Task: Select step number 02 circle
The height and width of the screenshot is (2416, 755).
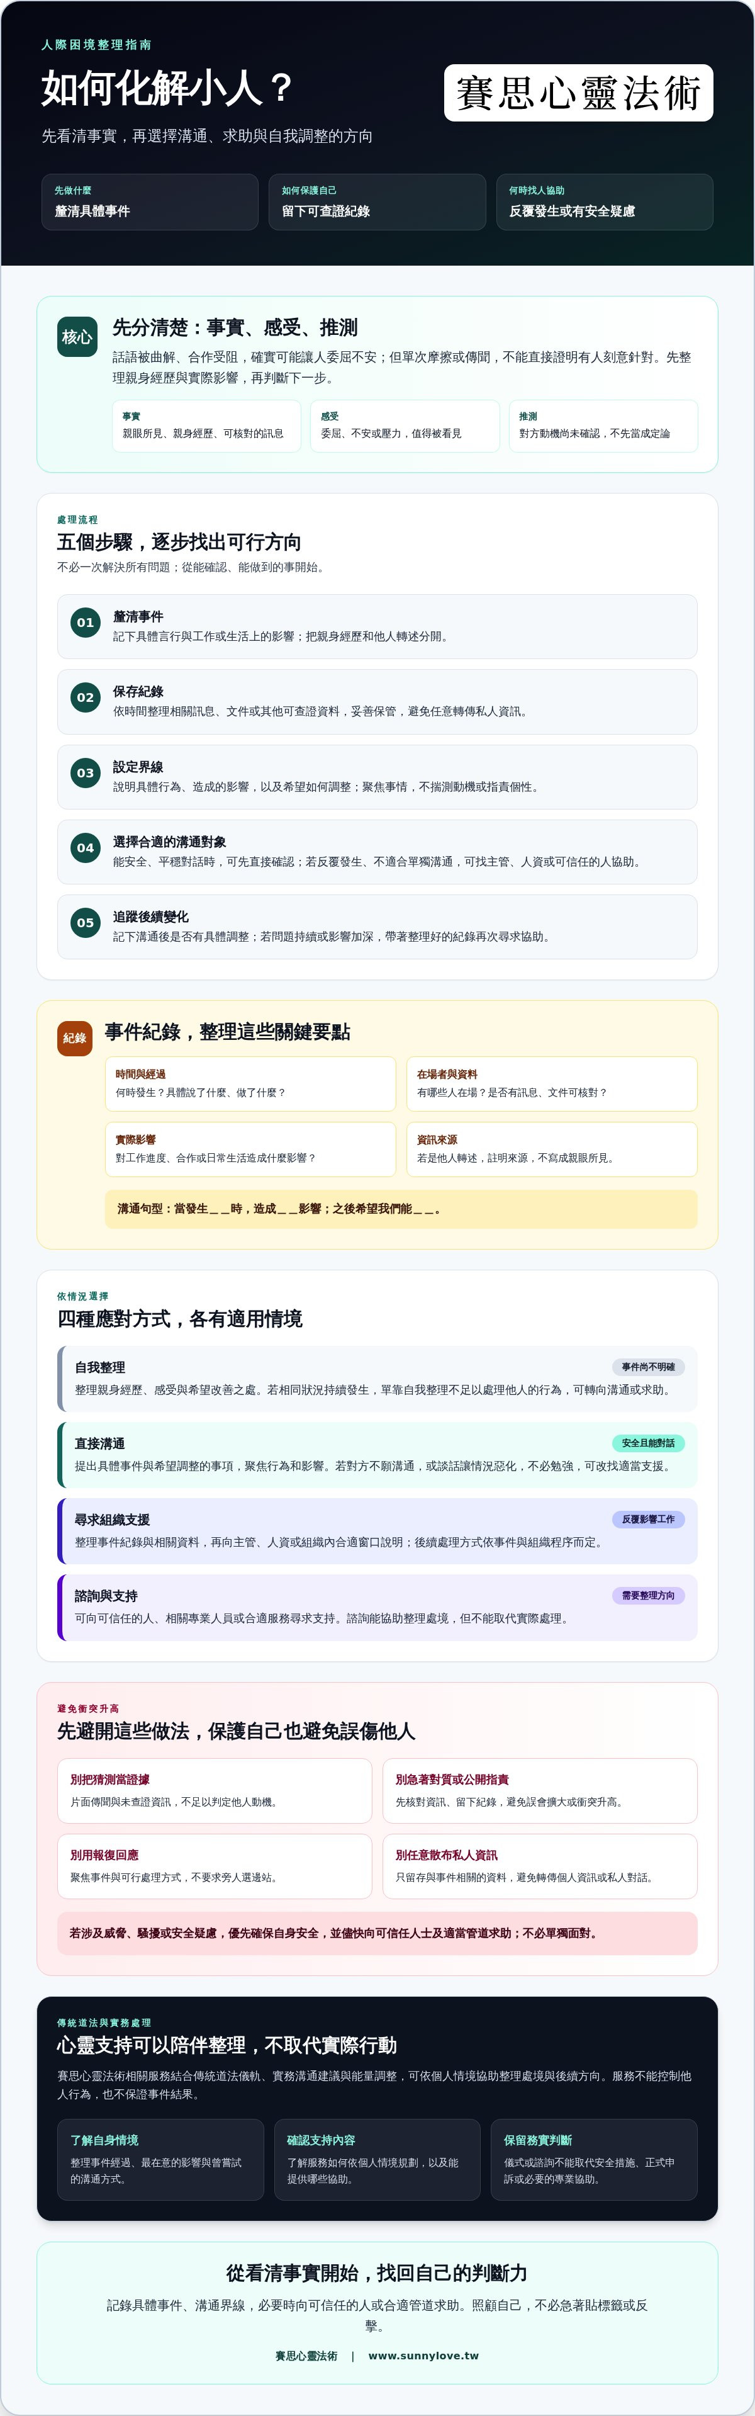Action: click(x=86, y=697)
